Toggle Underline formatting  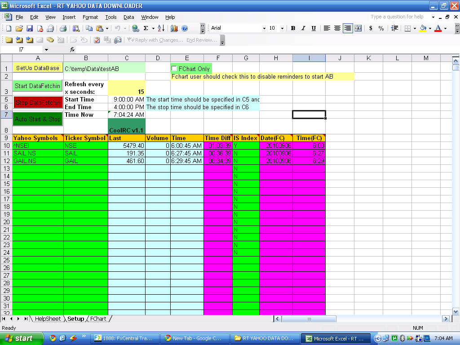pyautogui.click(x=314, y=28)
